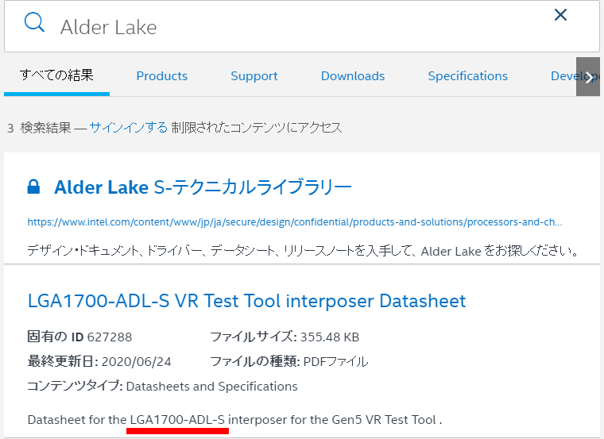This screenshot has width=604, height=439.
Task: Click the lock icon beside Alder Lake S
Action: point(33,187)
